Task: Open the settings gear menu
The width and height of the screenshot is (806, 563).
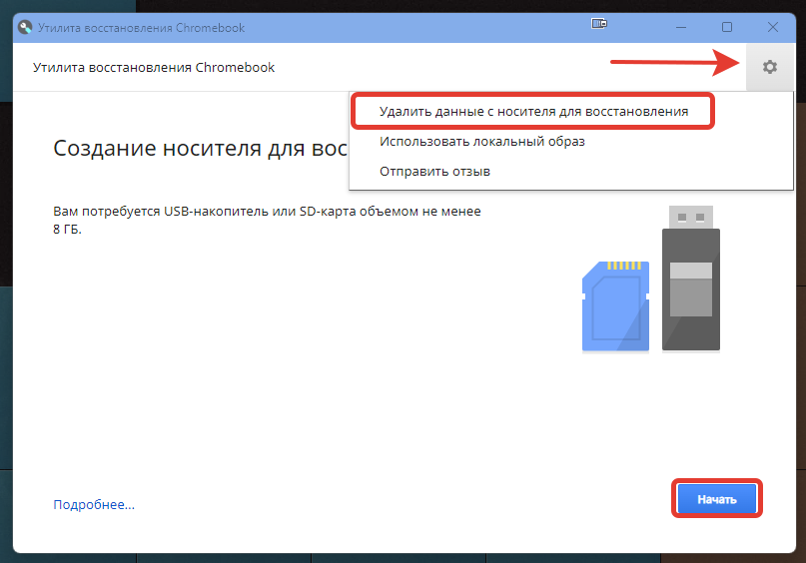Action: coord(769,67)
